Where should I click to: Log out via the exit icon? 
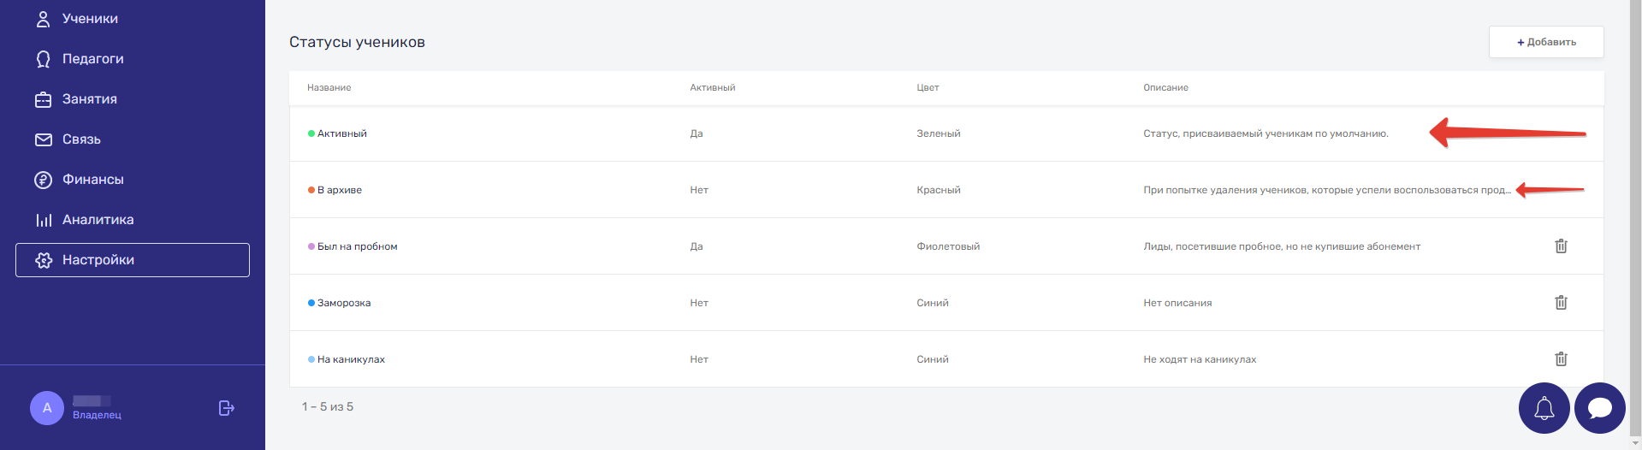coord(226,408)
